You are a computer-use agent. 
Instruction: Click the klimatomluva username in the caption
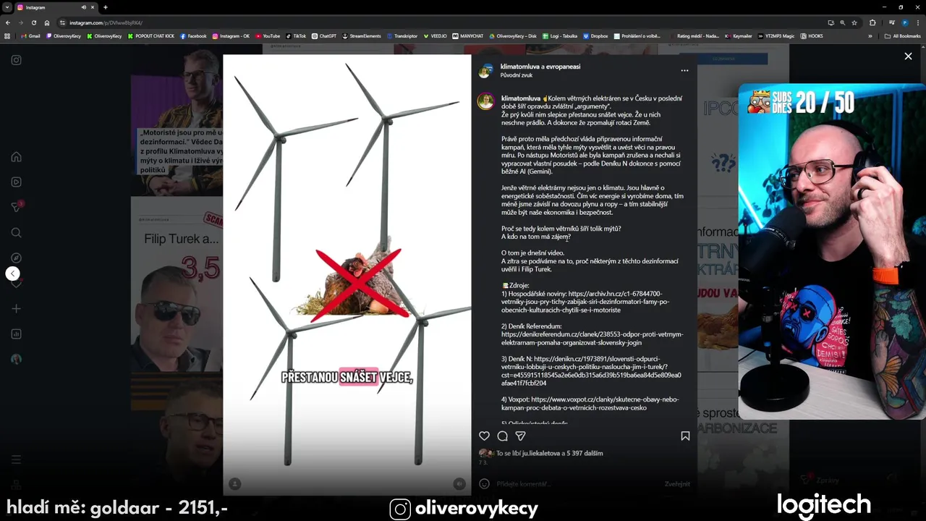(521, 98)
